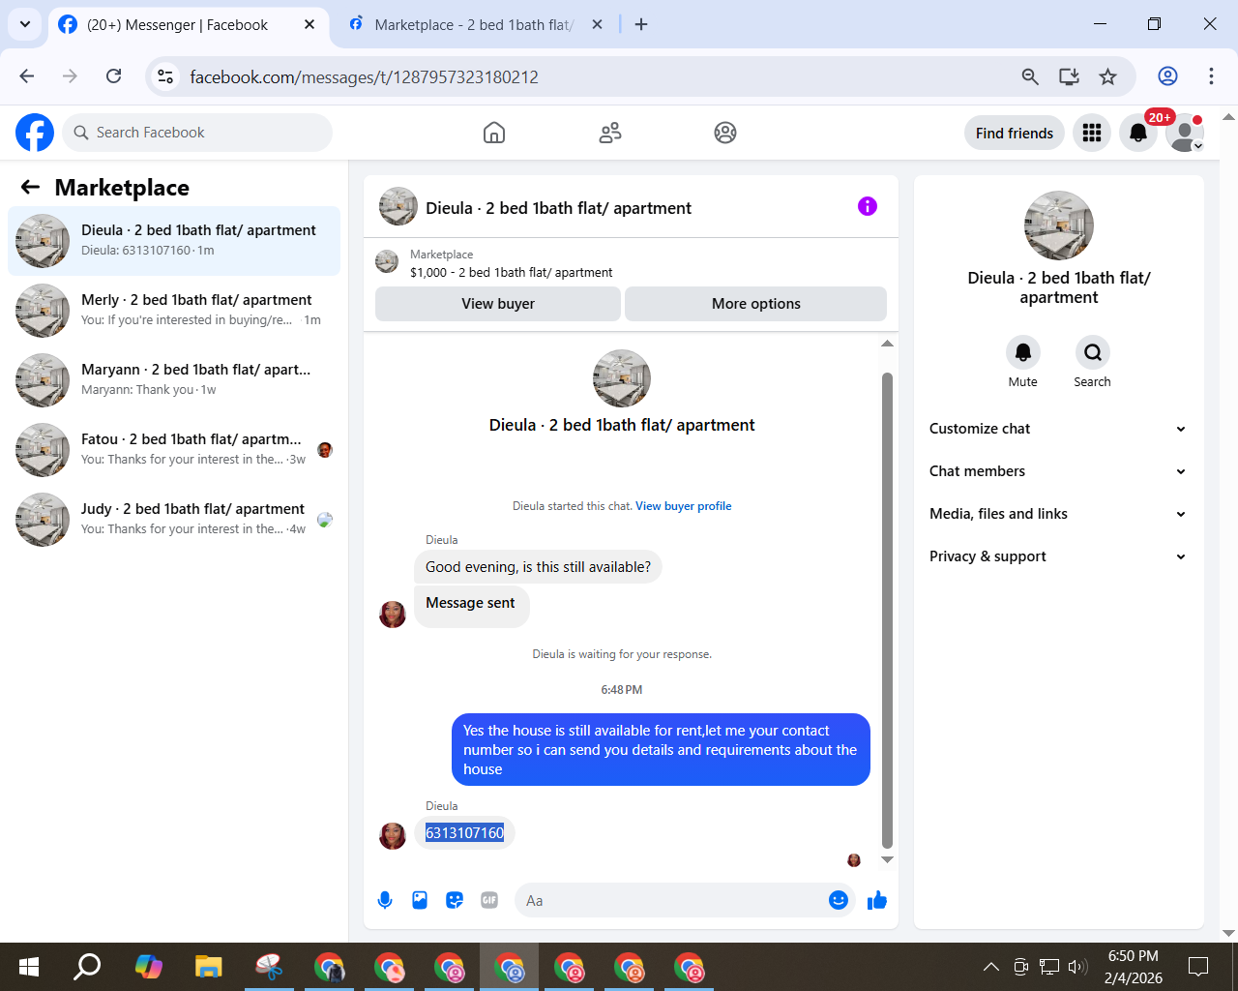This screenshot has height=991, width=1238.
Task: Close the Marketplace browser tab
Action: pos(598,24)
